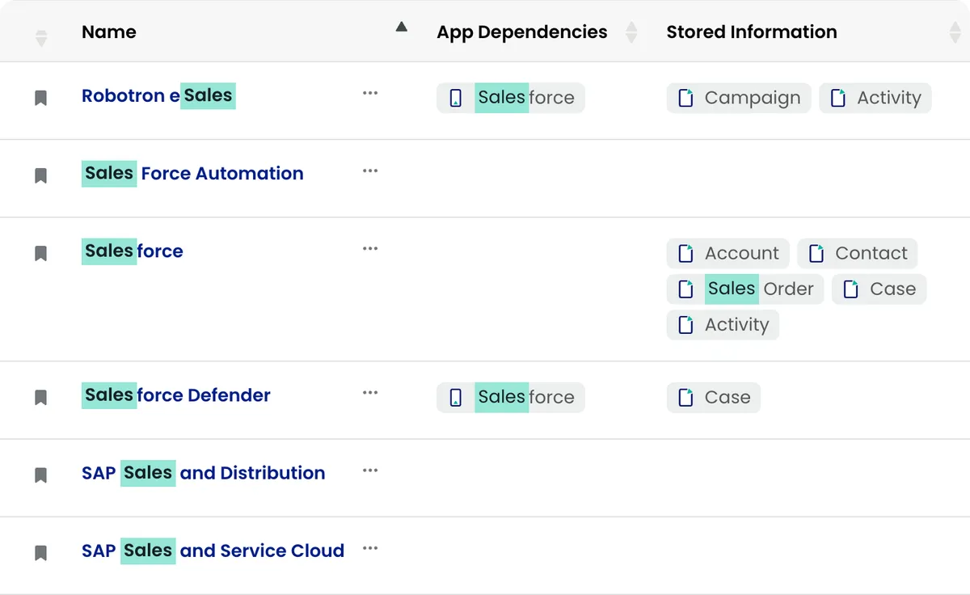The image size is (970, 595).
Task: Bookmark the Robotron eSales row
Action: [x=40, y=99]
